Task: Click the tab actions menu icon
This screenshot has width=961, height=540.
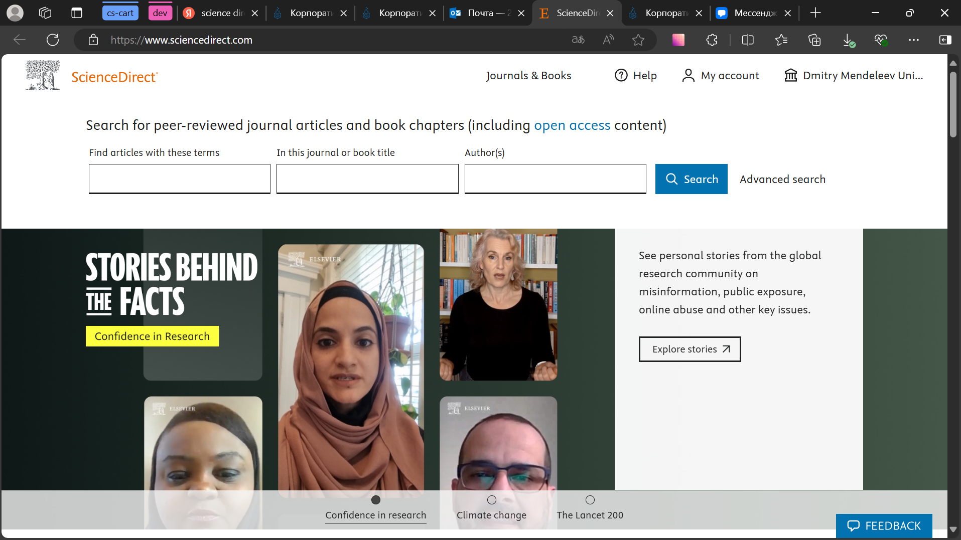Action: pos(76,13)
